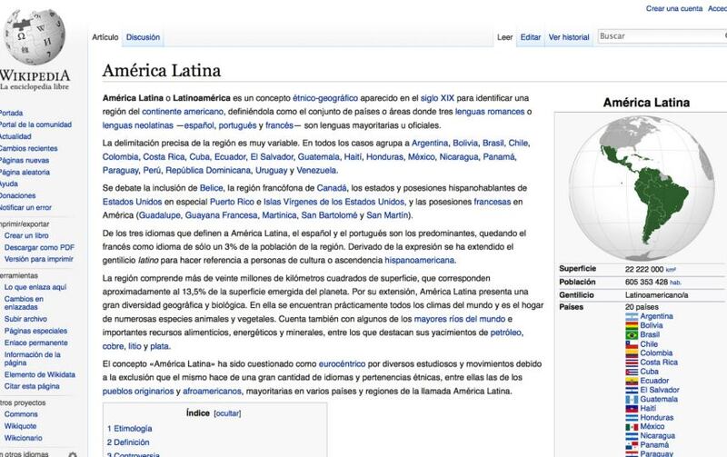Click Descargar como PDF link
This screenshot has height=457, width=727.
pyautogui.click(x=39, y=247)
